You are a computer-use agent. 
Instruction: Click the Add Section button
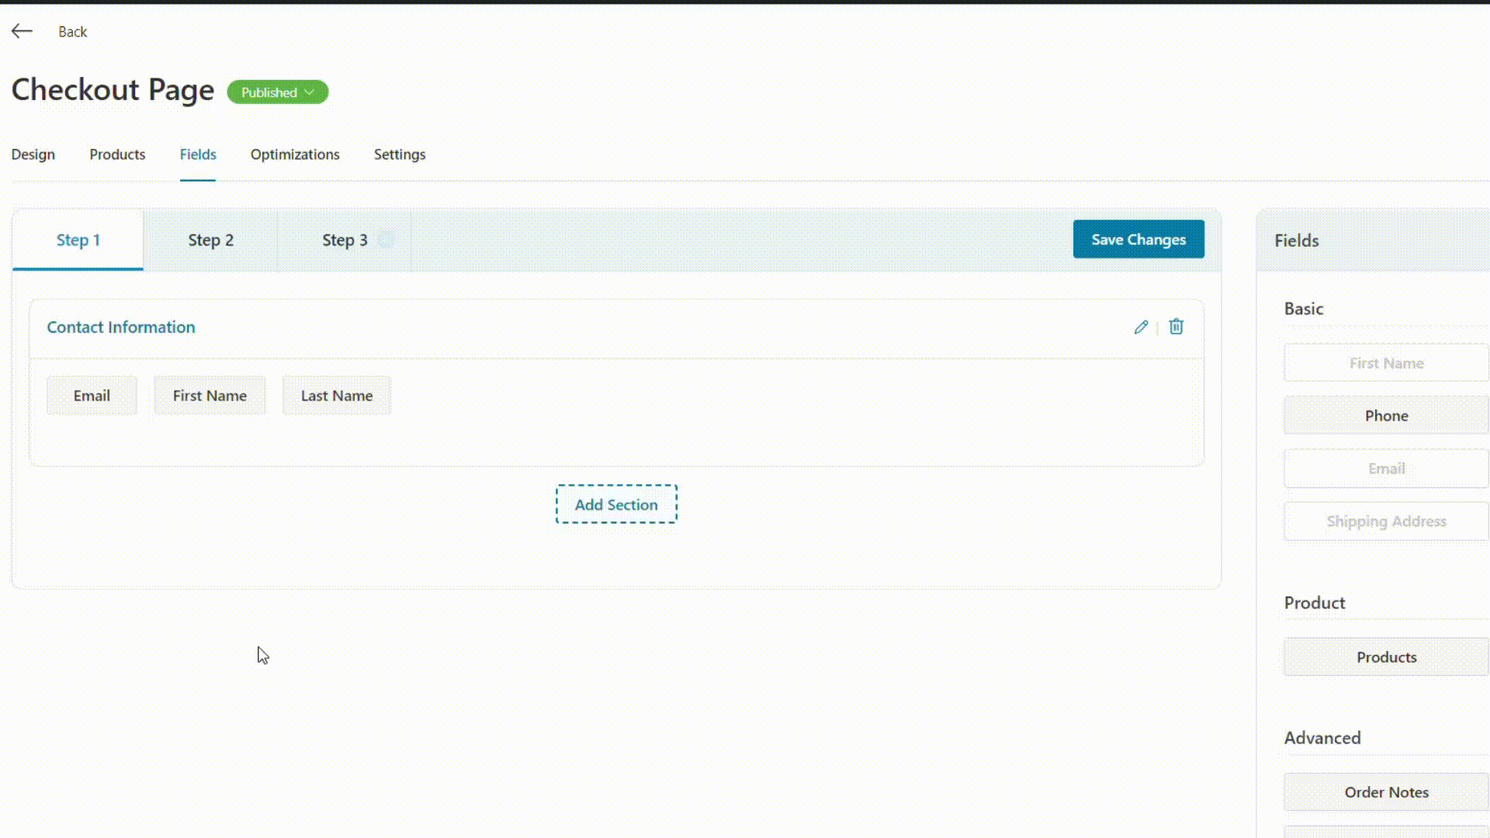pos(616,504)
